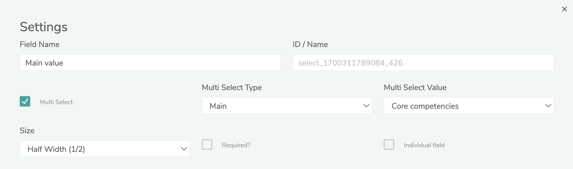This screenshot has height=169, width=573.
Task: Click the "ID / Name" label
Action: [310, 45]
